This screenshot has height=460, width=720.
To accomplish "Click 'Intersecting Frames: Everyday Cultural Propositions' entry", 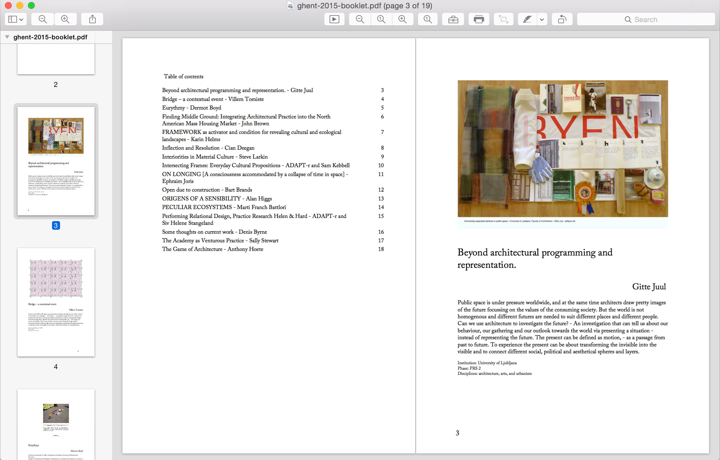I will click(255, 165).
